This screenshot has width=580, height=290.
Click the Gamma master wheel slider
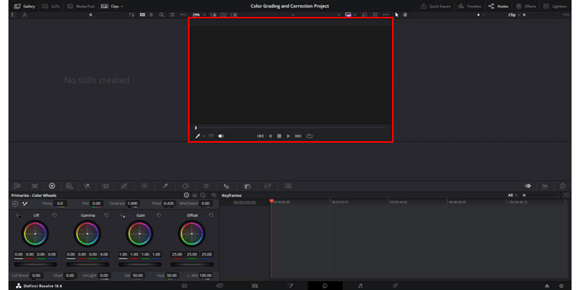pyautogui.click(x=87, y=265)
